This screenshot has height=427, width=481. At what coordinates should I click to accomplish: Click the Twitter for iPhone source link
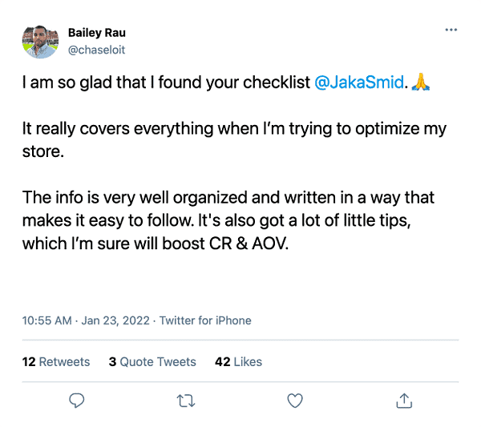(x=205, y=320)
